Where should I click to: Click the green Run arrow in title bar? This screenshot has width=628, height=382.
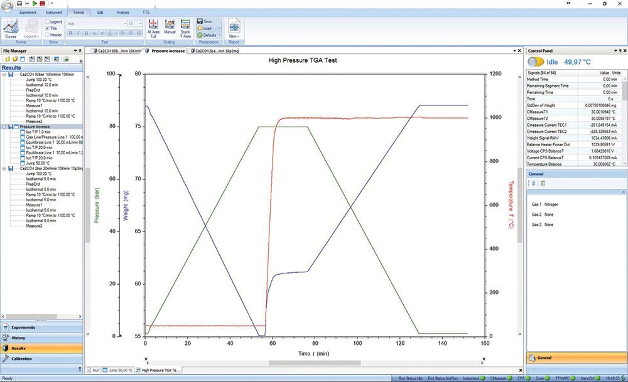point(35,4)
